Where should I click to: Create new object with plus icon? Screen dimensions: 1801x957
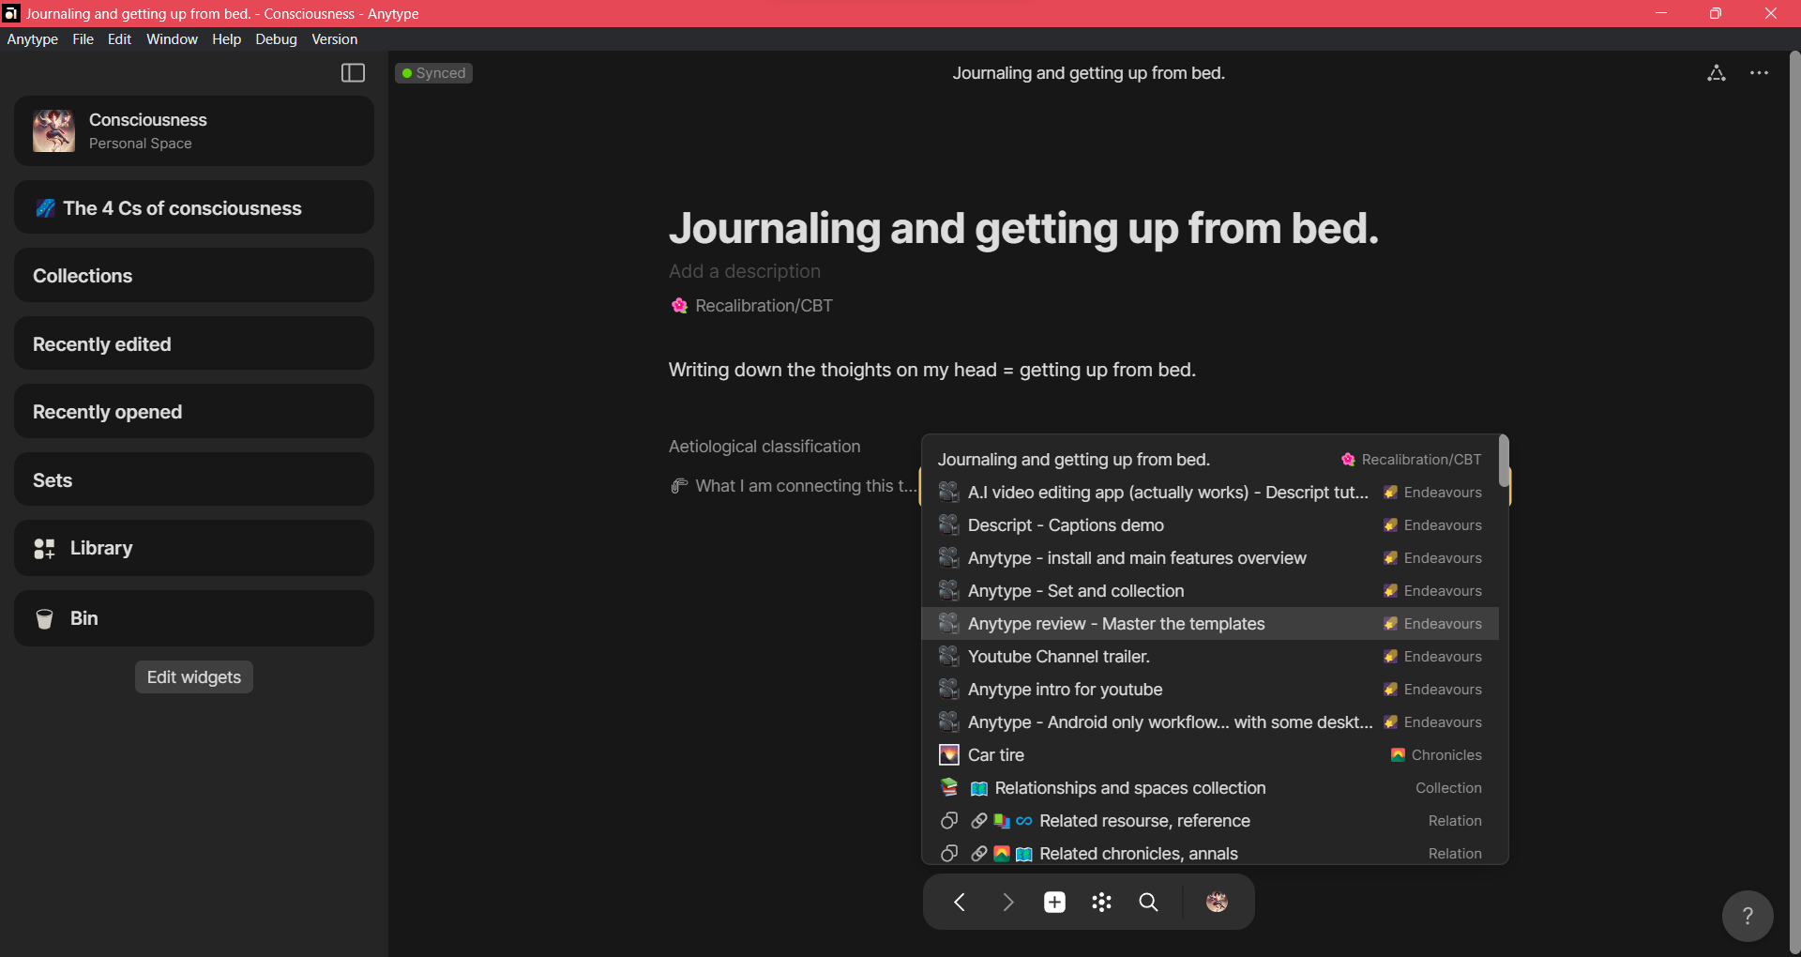(1054, 902)
